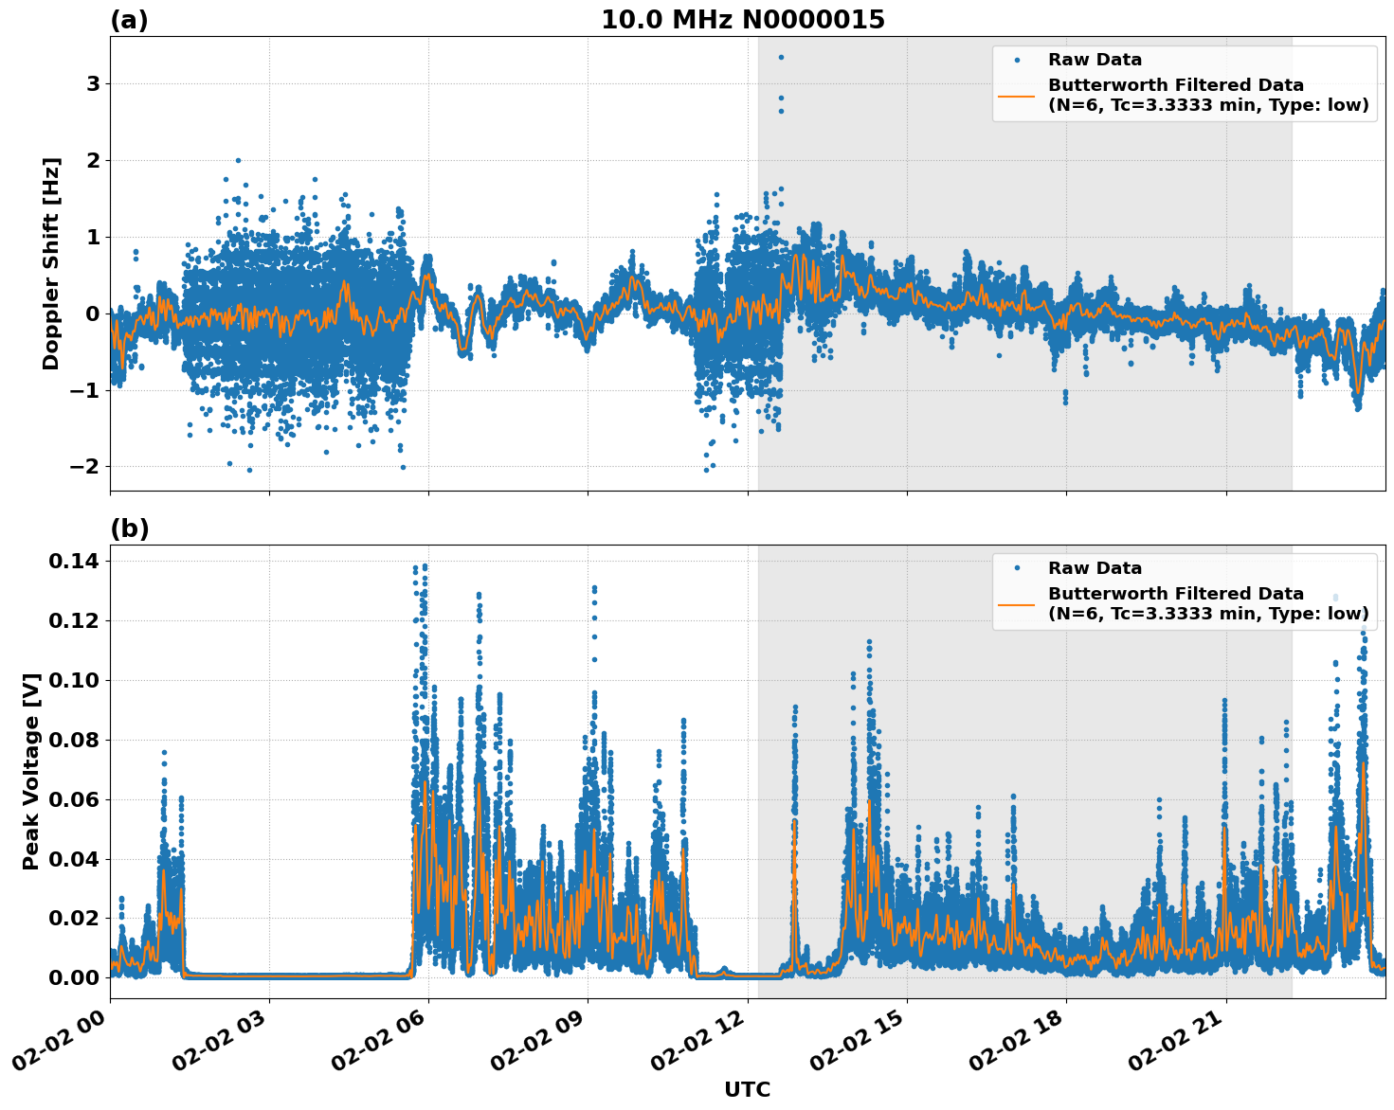Click the highest outlier point near 3.3 Hz
Image resolution: width=1394 pixels, height=1110 pixels.
coord(781,57)
